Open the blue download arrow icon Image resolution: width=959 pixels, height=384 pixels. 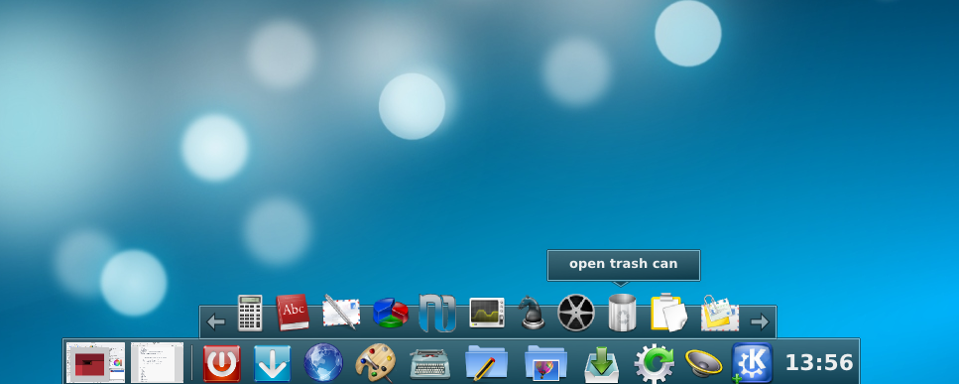272,363
